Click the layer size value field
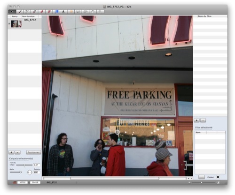Viewport: 235px width, 195px height. click(x=37, y=165)
